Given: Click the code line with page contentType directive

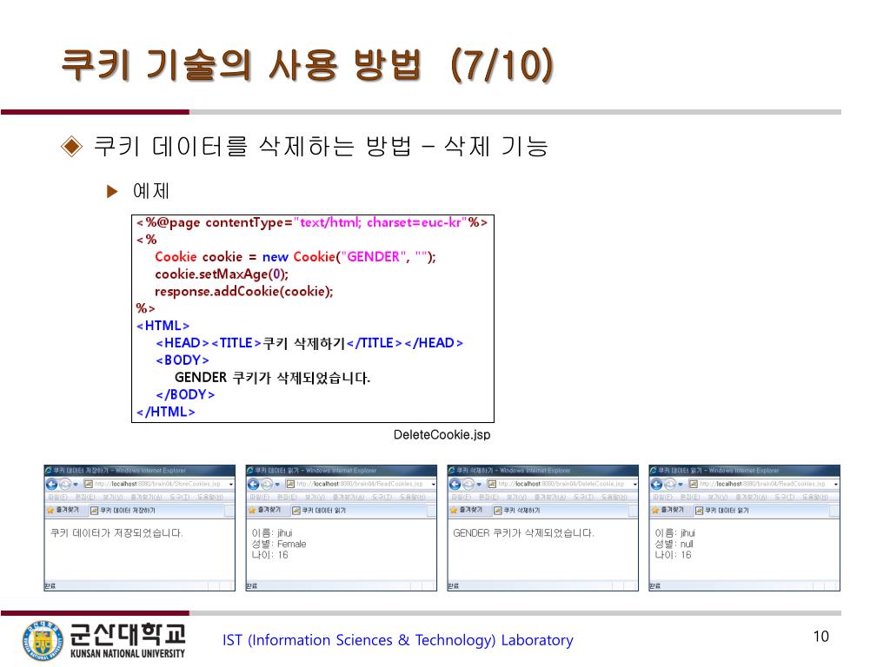Looking at the screenshot, I should 312,222.
